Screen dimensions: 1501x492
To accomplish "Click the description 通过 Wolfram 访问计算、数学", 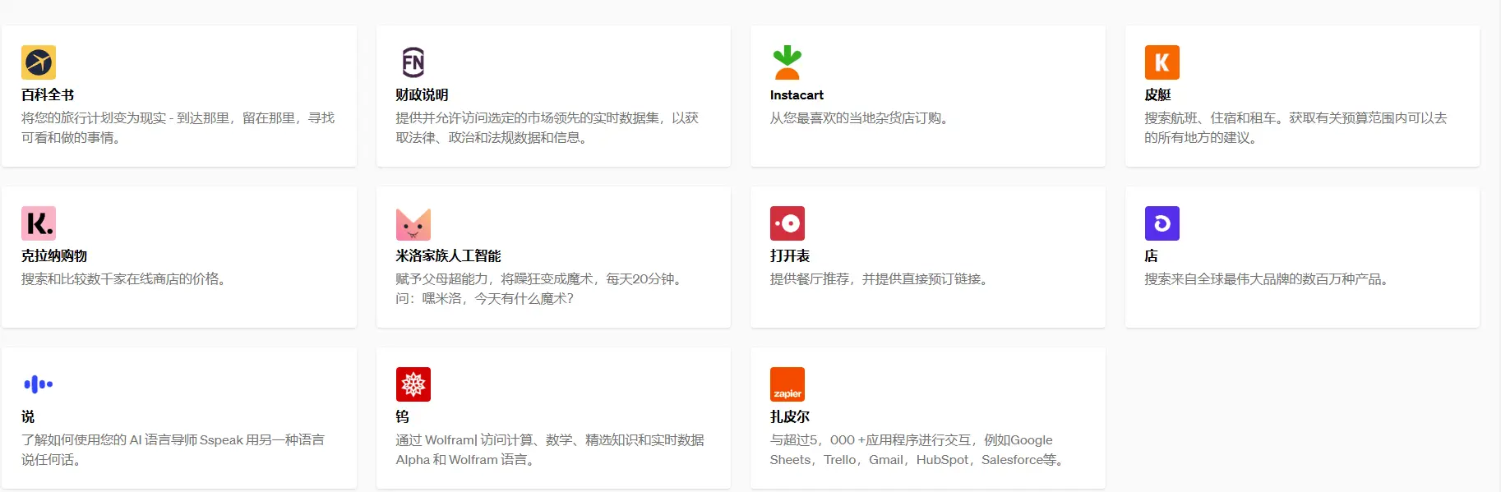I will 550,450.
